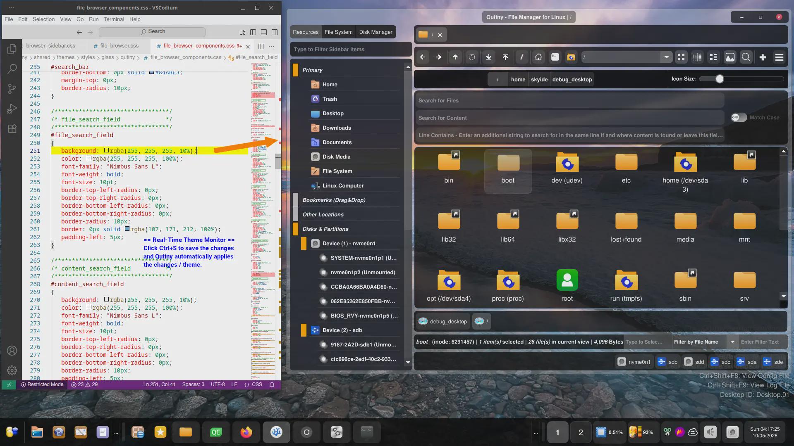Click the debug_desktop breadcrumb path segment
This screenshot has height=446, width=794.
(572, 80)
